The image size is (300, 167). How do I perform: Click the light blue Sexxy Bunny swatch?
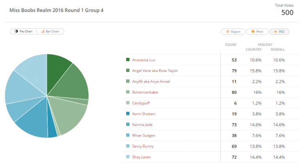128,146
